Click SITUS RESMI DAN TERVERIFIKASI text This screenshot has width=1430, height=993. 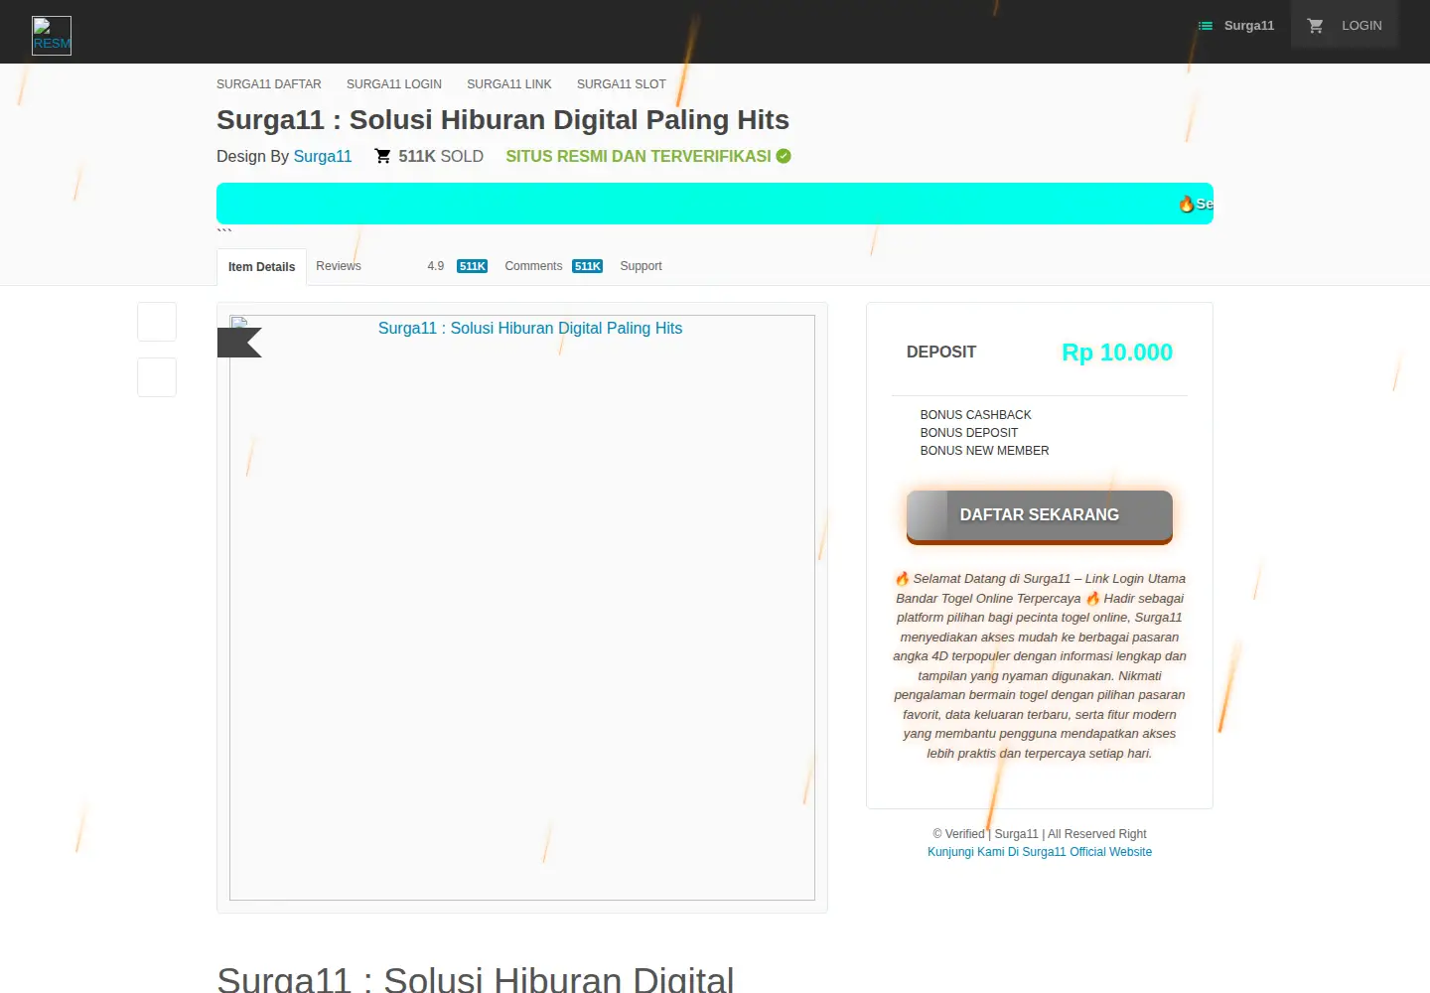(x=639, y=156)
